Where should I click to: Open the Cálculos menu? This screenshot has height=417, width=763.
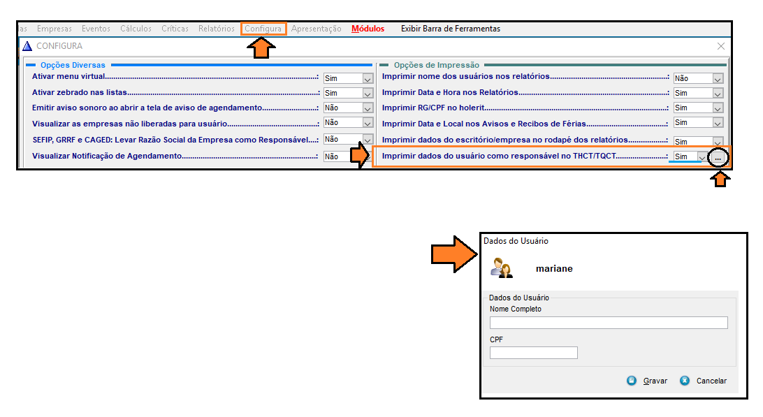coord(136,29)
